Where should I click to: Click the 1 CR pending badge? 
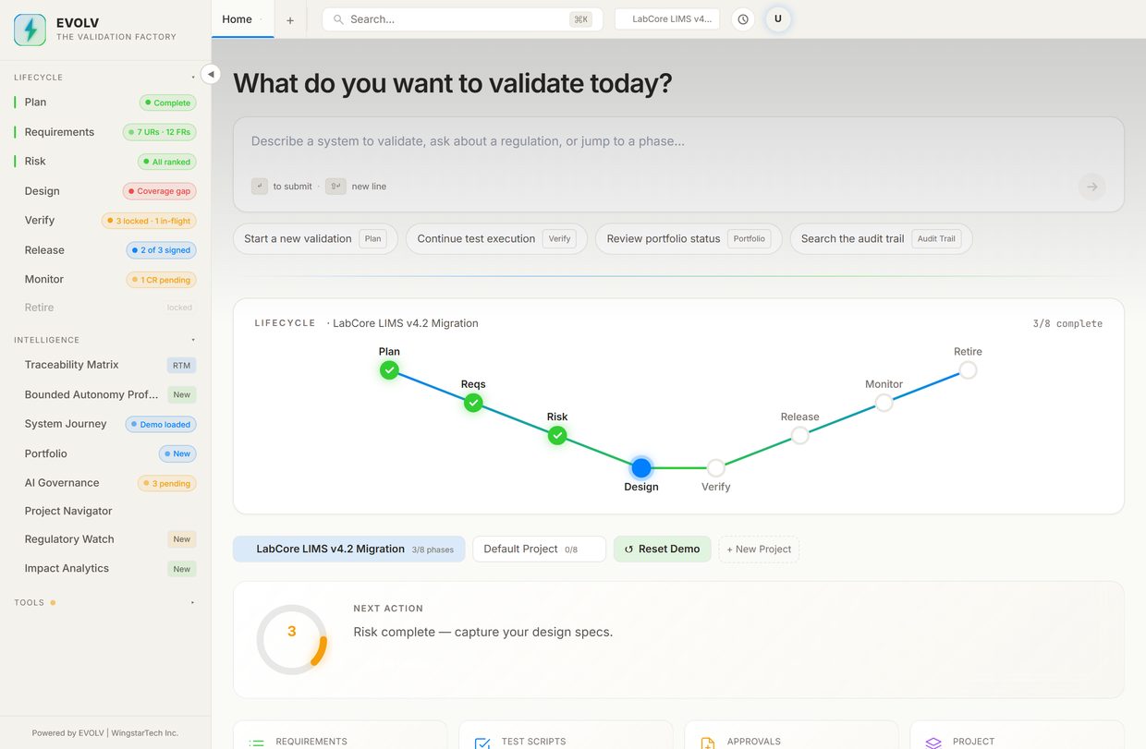tap(161, 280)
